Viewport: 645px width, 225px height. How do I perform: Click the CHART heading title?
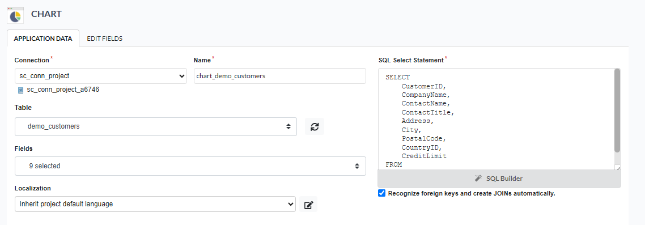[46, 14]
